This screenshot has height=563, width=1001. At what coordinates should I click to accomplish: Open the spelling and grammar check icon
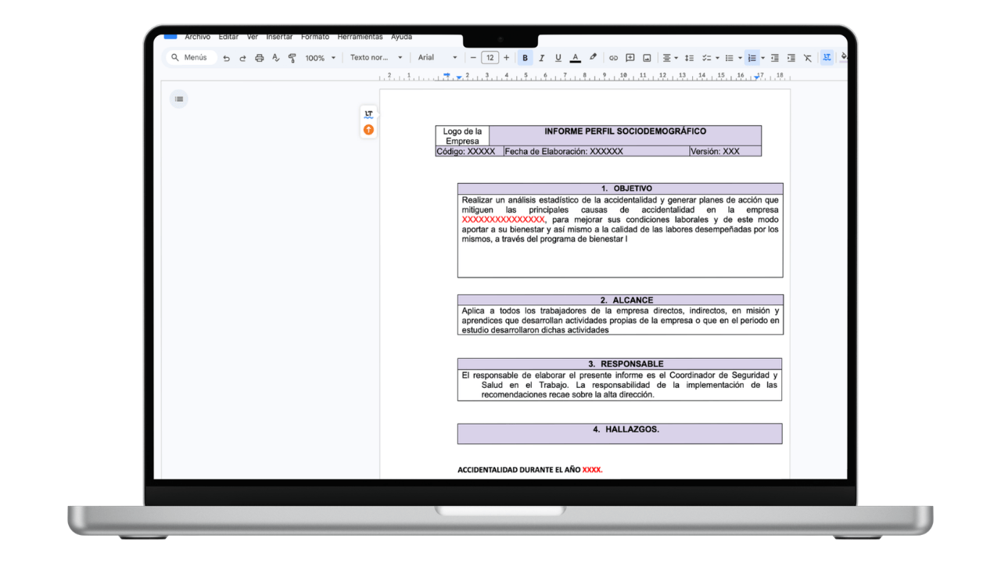pos(275,57)
